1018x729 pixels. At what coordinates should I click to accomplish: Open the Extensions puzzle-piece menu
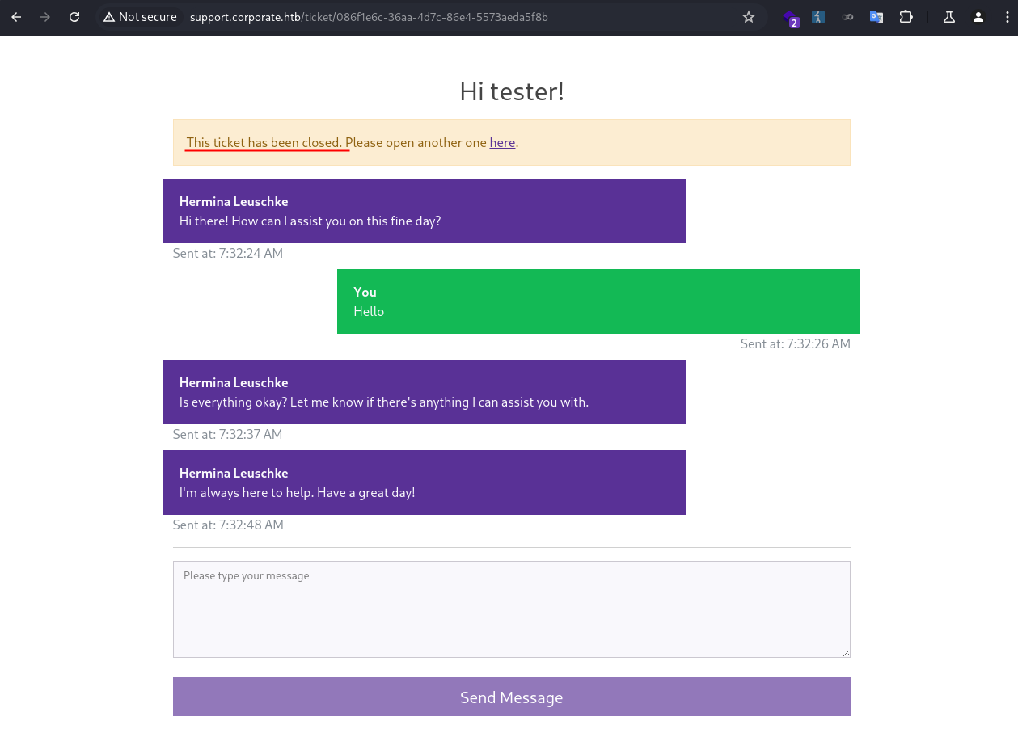click(x=906, y=17)
